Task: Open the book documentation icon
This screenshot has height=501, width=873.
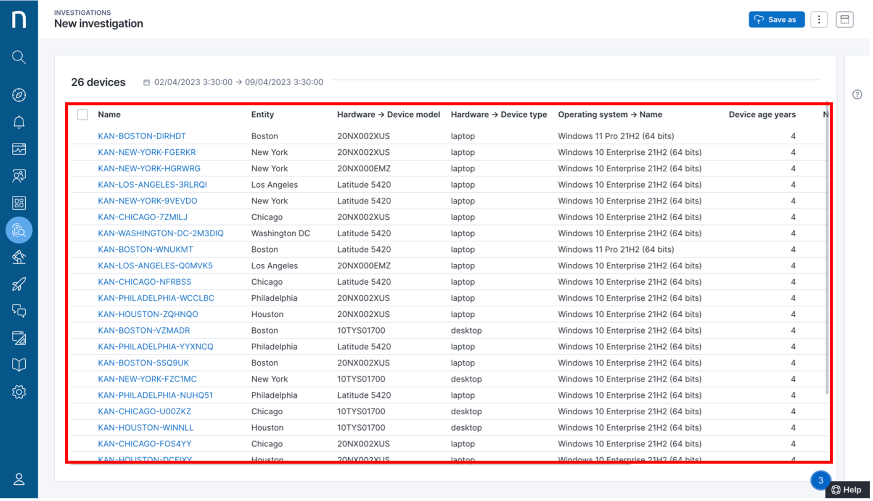Action: point(19,365)
